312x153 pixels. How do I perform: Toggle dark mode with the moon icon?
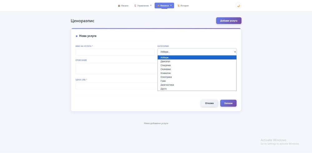coord(238,6)
